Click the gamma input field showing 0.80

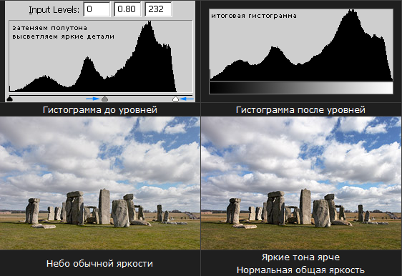(x=127, y=9)
